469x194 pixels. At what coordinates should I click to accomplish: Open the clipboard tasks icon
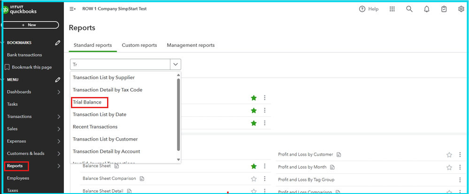click(x=444, y=9)
